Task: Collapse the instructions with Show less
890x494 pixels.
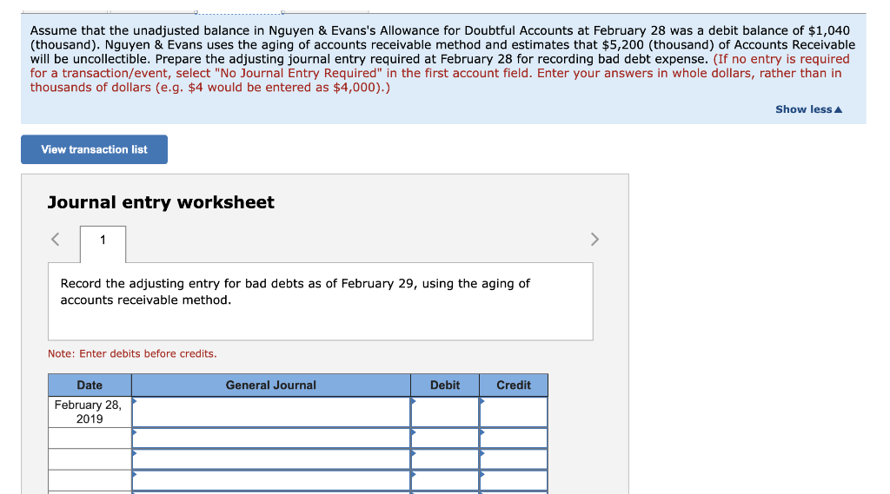Action: click(x=808, y=109)
